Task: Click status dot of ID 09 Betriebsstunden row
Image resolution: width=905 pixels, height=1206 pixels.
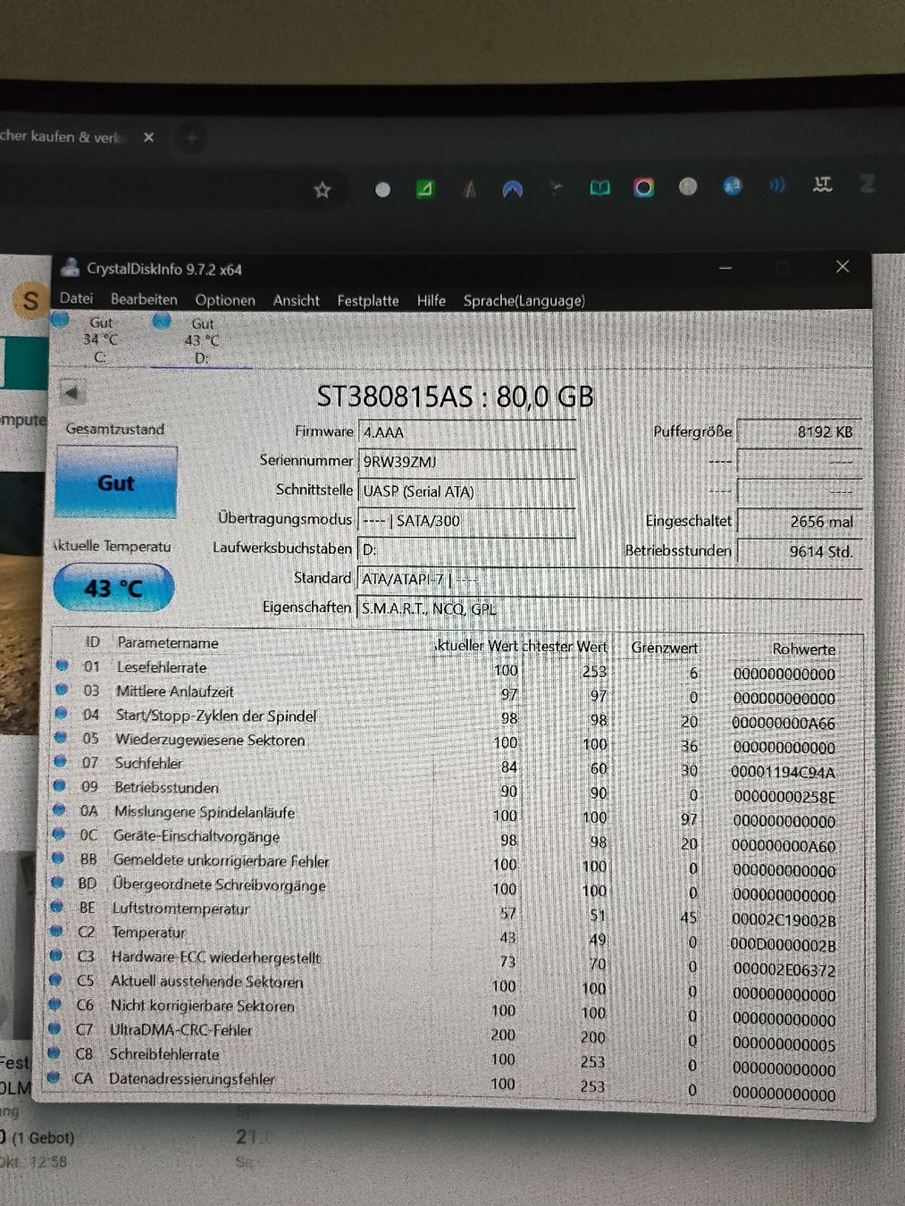Action: click(60, 786)
